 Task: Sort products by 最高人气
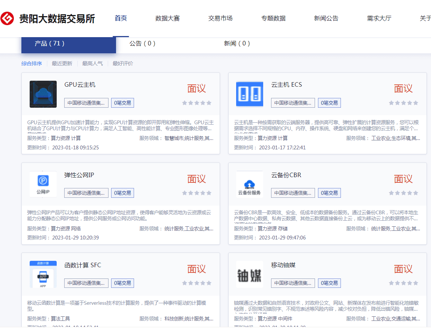92,64
